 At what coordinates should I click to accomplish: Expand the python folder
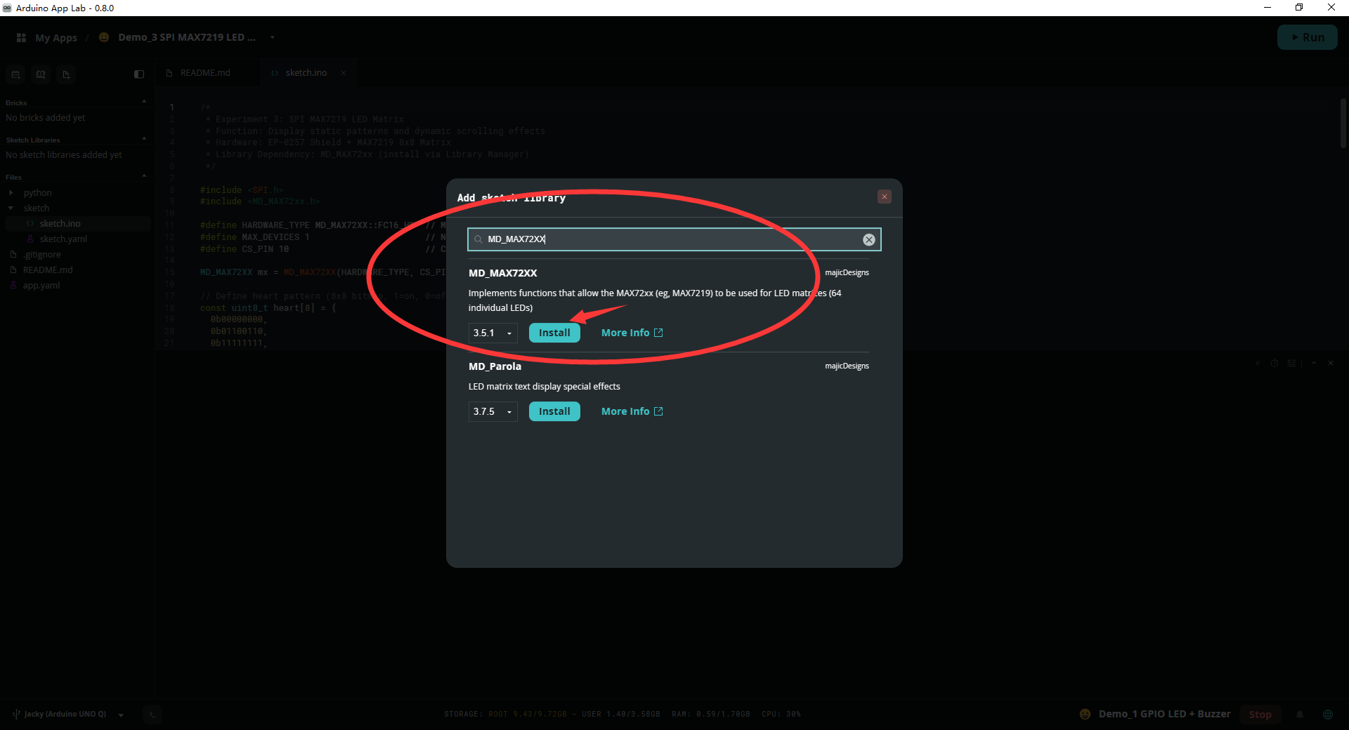[11, 192]
